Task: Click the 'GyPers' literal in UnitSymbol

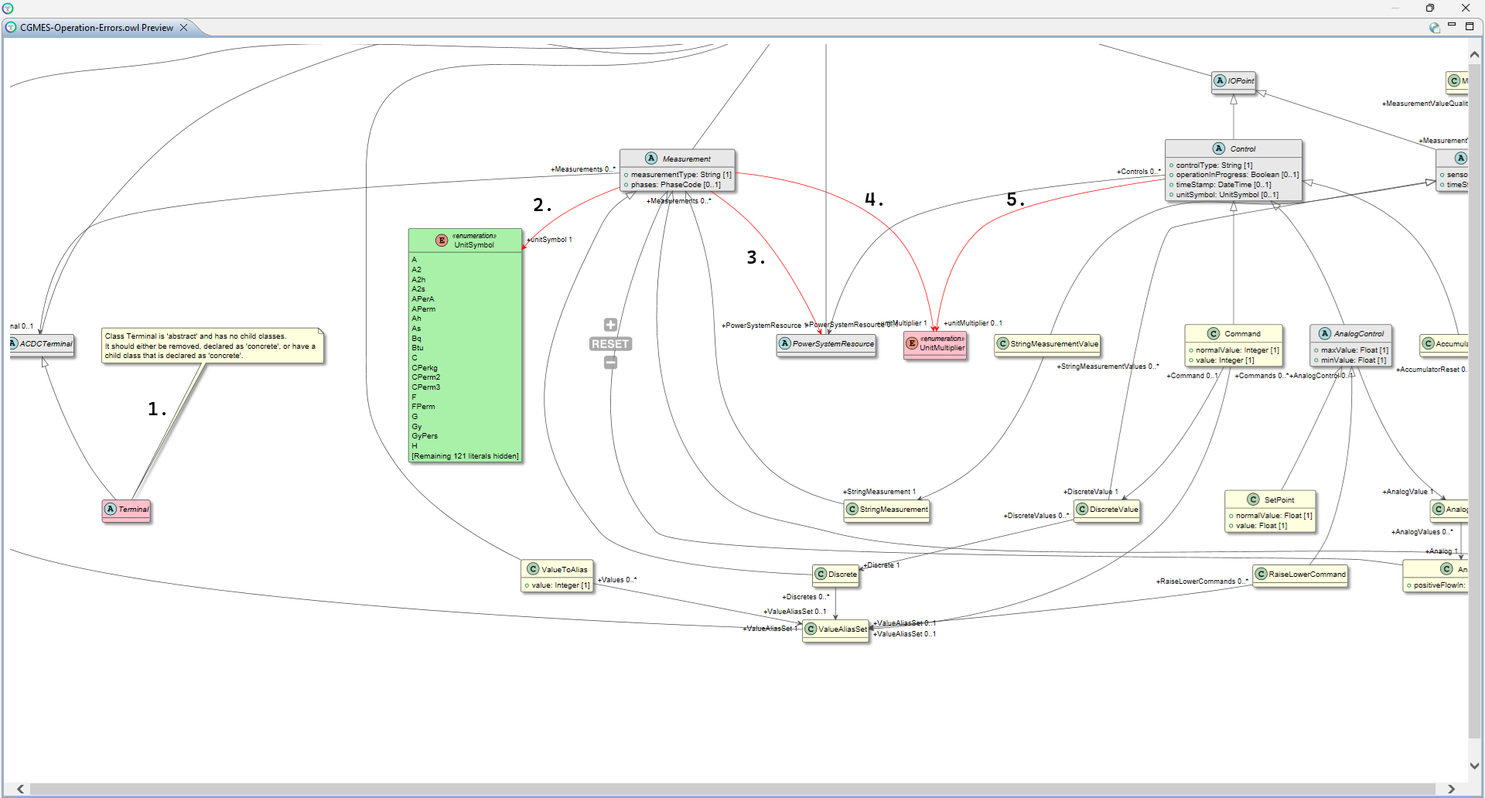Action: tap(425, 436)
